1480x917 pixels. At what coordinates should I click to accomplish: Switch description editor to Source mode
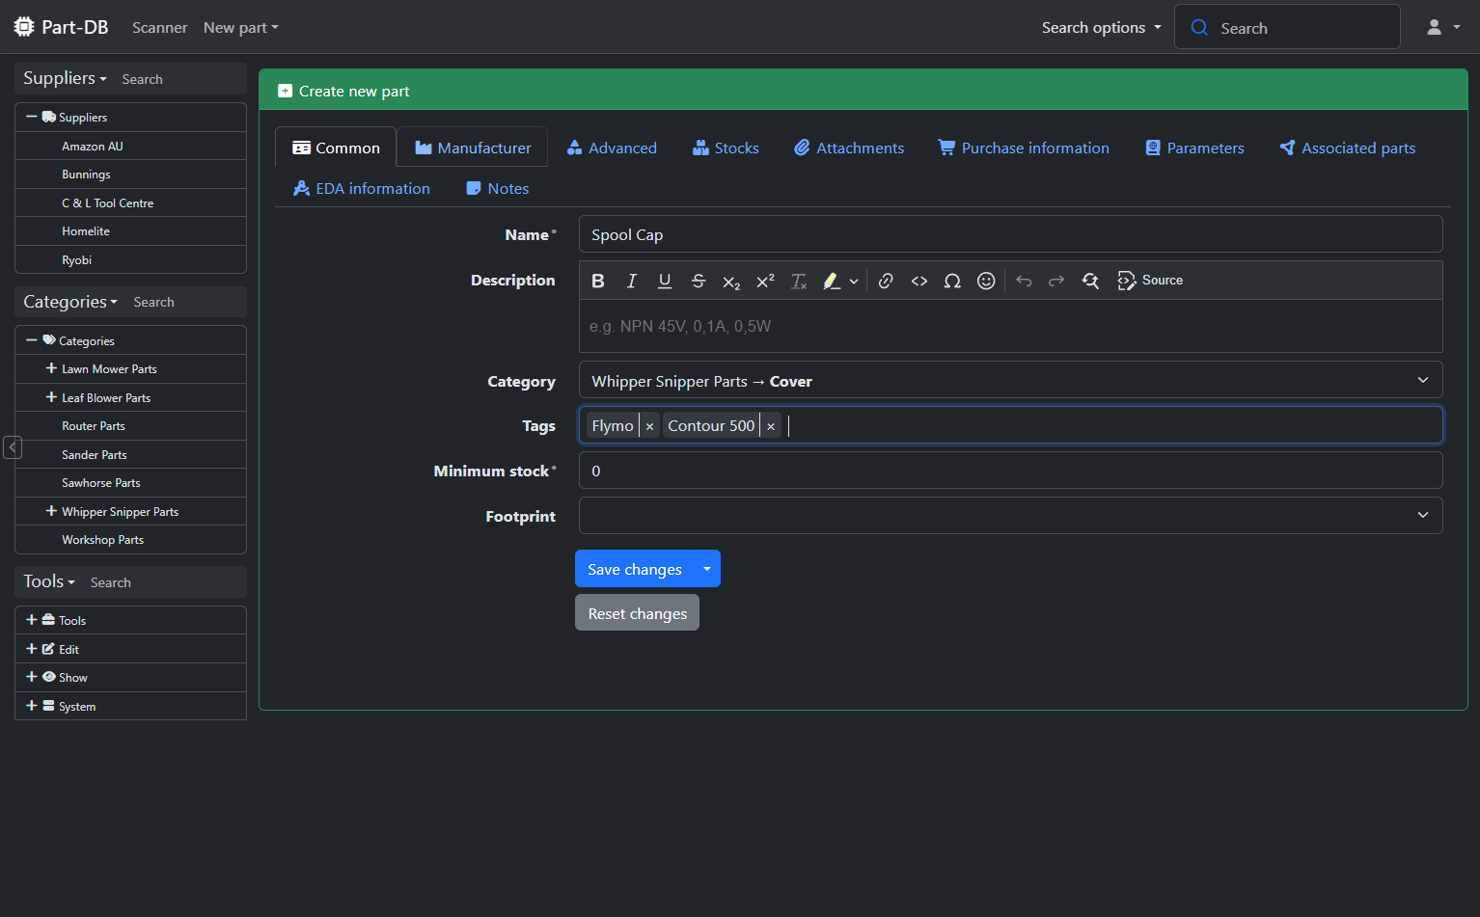point(1150,281)
